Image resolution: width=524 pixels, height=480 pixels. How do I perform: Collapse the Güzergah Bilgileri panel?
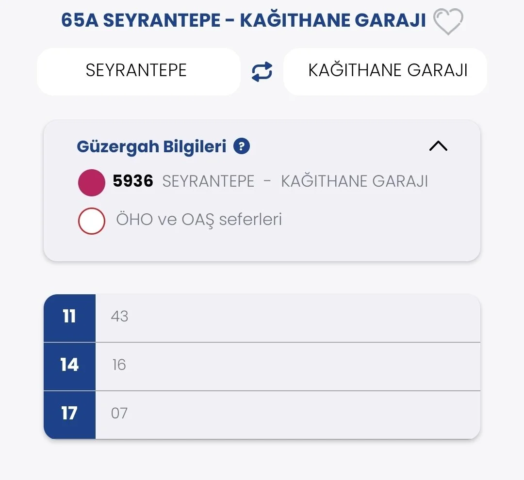(x=438, y=146)
